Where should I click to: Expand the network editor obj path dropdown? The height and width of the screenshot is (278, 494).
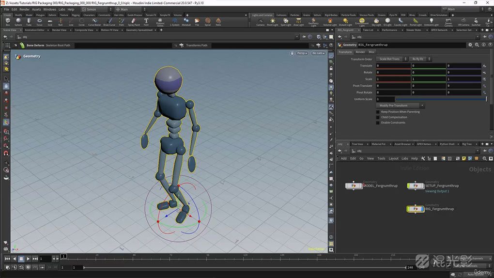478,151
